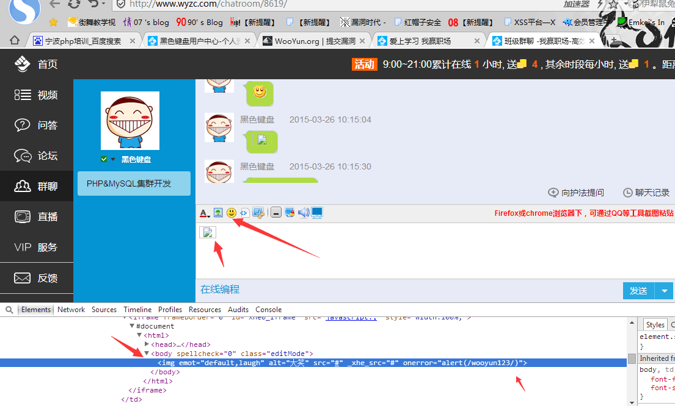Switch to the Audits devtools tab

point(238,309)
